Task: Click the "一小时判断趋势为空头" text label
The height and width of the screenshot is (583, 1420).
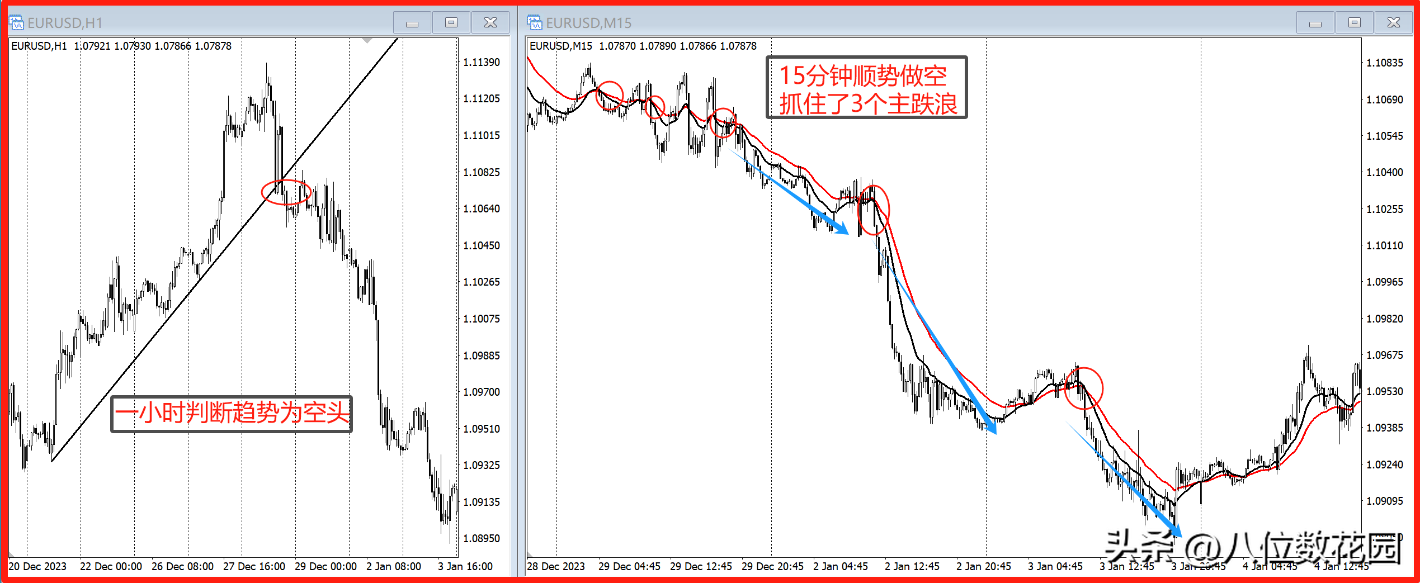Action: (x=232, y=414)
